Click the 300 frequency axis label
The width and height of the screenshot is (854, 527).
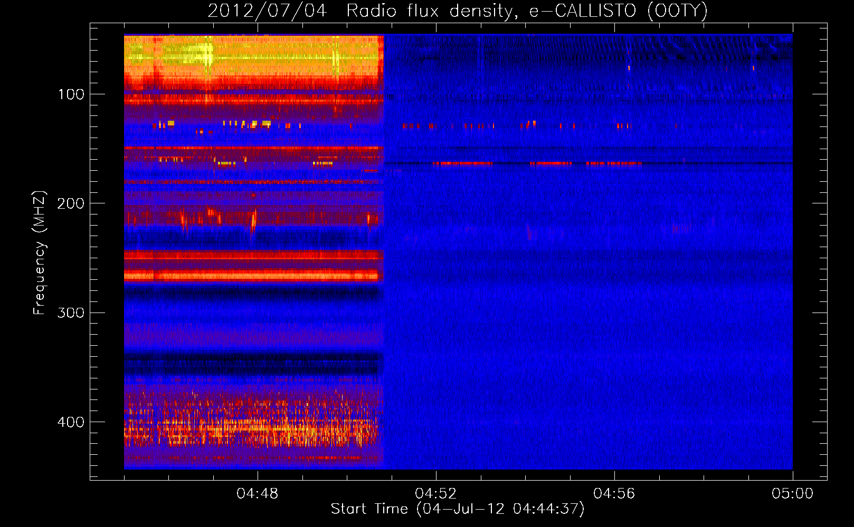(71, 313)
